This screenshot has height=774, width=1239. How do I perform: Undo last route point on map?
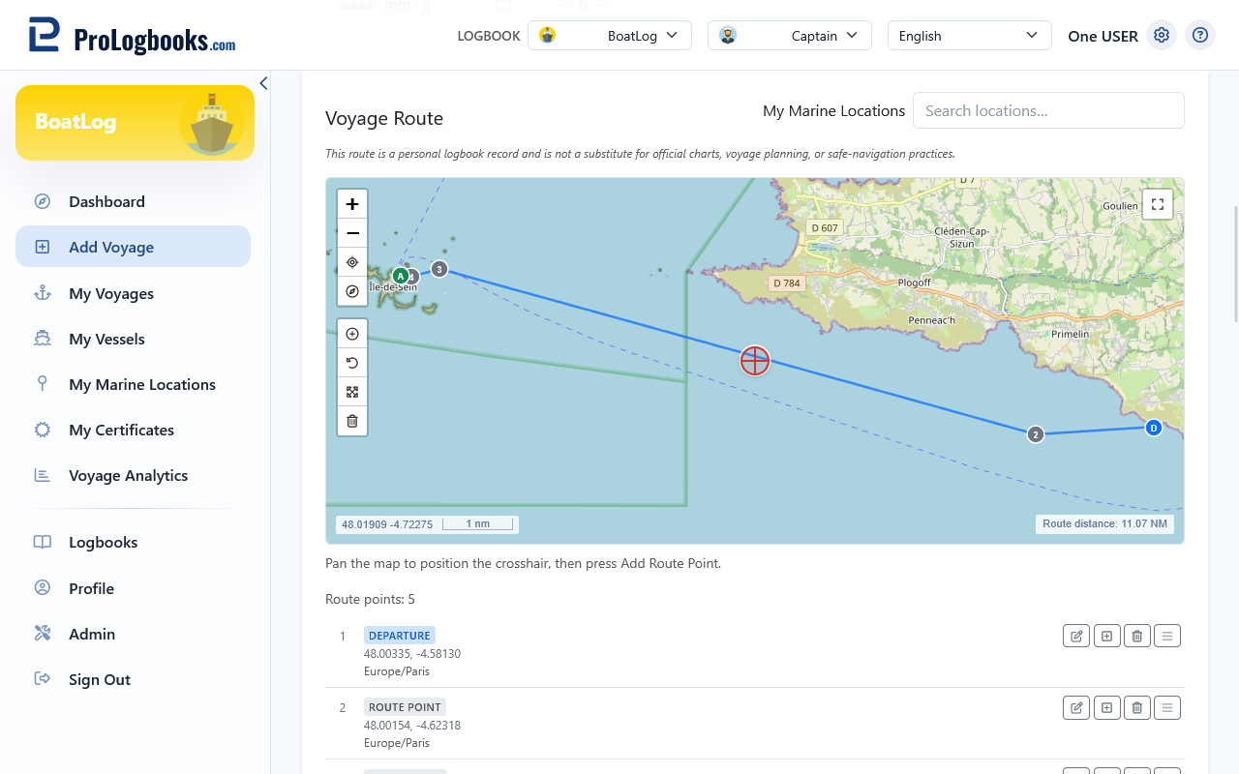point(352,363)
